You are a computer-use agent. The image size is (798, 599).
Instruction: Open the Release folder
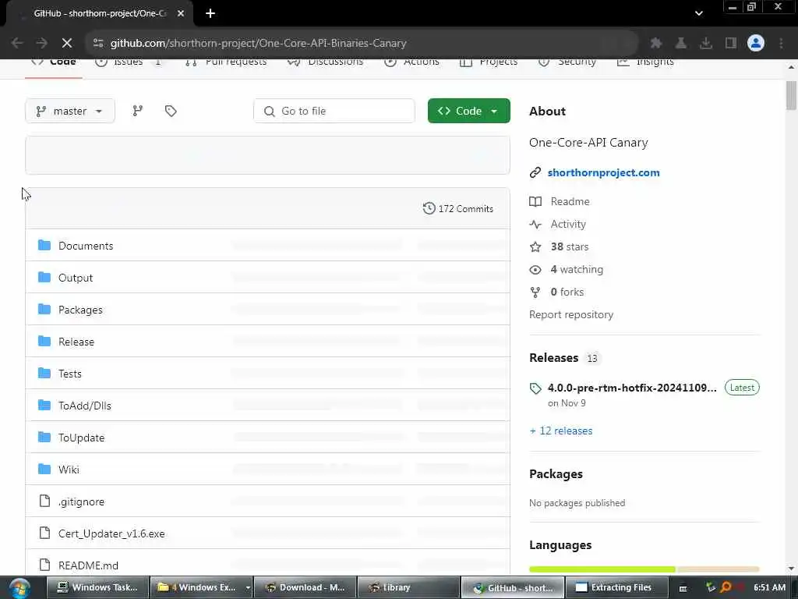(x=76, y=342)
